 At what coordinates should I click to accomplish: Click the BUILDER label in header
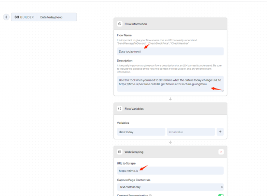[x=27, y=17]
